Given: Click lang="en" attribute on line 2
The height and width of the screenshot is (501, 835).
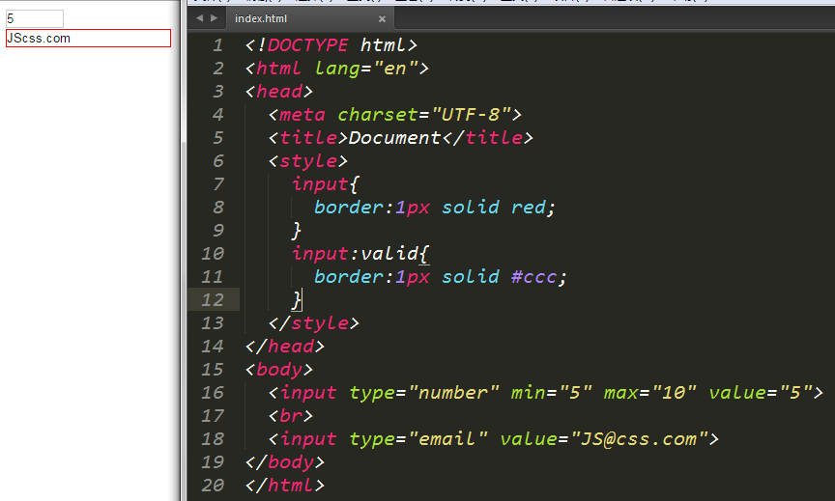Looking at the screenshot, I should 366,69.
